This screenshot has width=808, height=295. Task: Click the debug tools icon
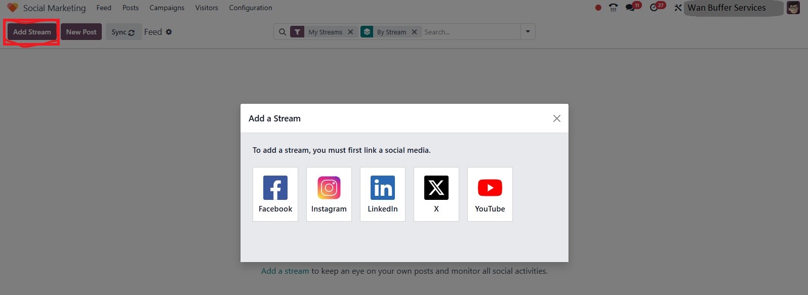click(678, 8)
